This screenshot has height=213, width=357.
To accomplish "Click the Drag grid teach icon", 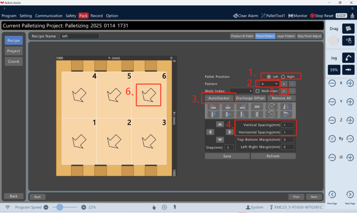I will tap(348, 29).
